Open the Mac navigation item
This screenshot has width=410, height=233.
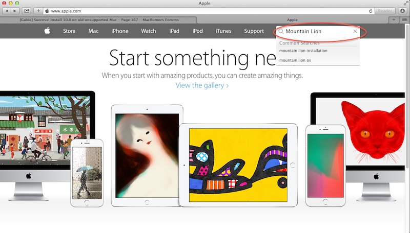93,31
